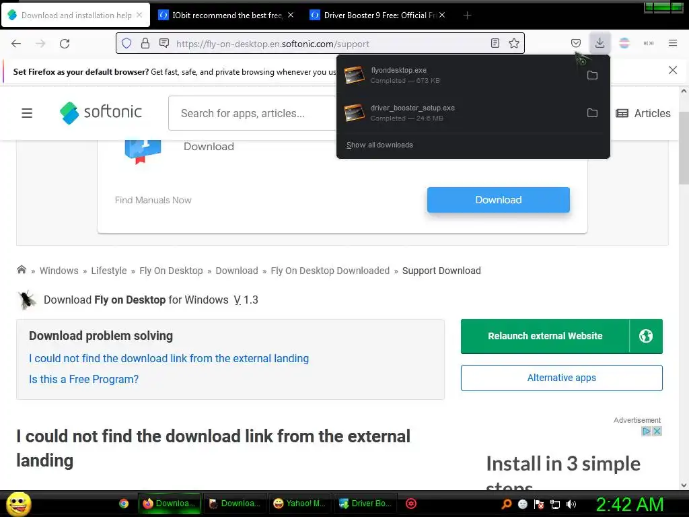Open the flyondesktop.exe download entry
The width and height of the screenshot is (689, 517).
pos(460,75)
